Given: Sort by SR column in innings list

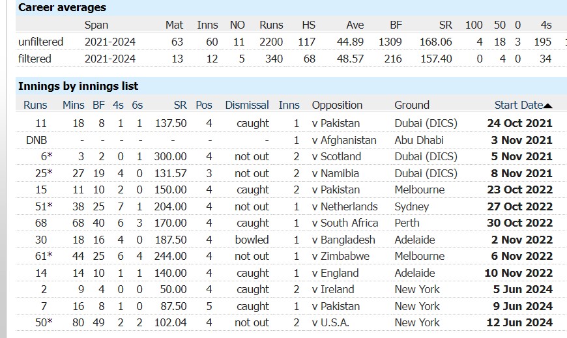Looking at the screenshot, I should [x=180, y=106].
